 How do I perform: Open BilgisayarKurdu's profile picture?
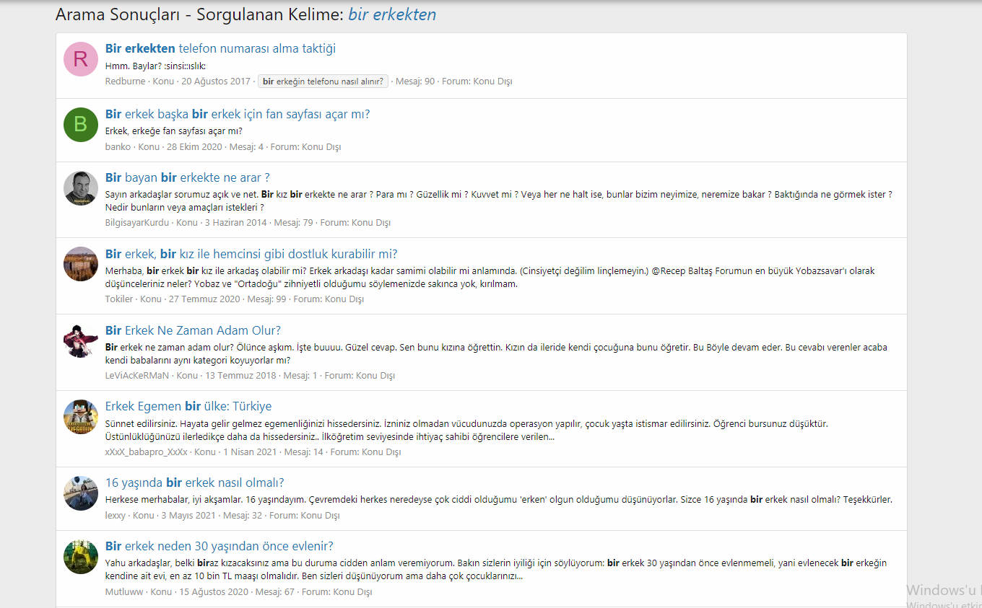pos(81,188)
